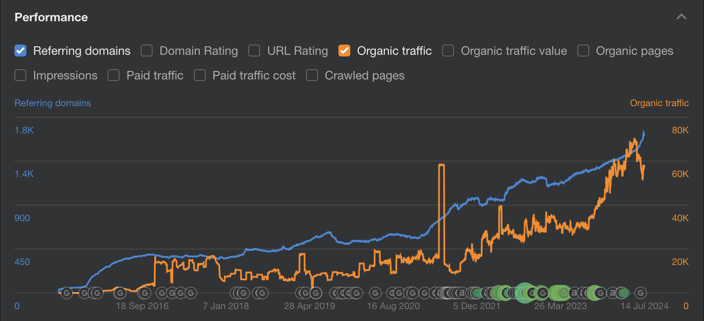Collapse the Performance panel chevron
704x321 pixels.
coord(681,17)
